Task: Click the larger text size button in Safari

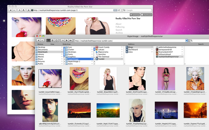Action: pos(23,10)
